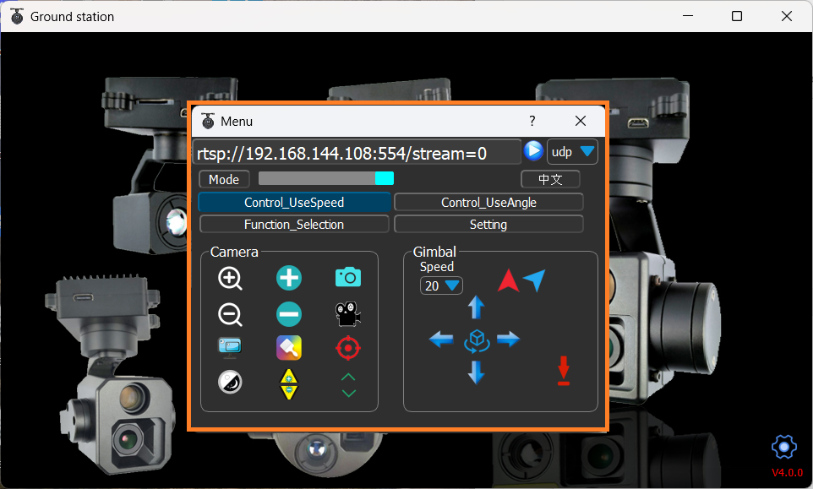The width and height of the screenshot is (813, 489).
Task: Click the zoom in magnifier icon
Action: tap(230, 279)
